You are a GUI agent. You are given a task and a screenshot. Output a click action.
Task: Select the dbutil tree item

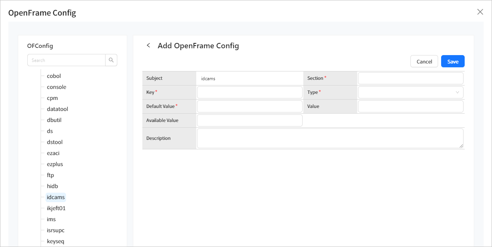pos(54,120)
